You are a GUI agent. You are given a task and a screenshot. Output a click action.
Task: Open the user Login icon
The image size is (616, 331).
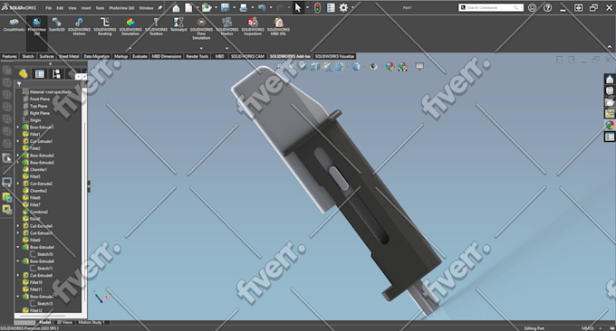pyautogui.click(x=533, y=8)
